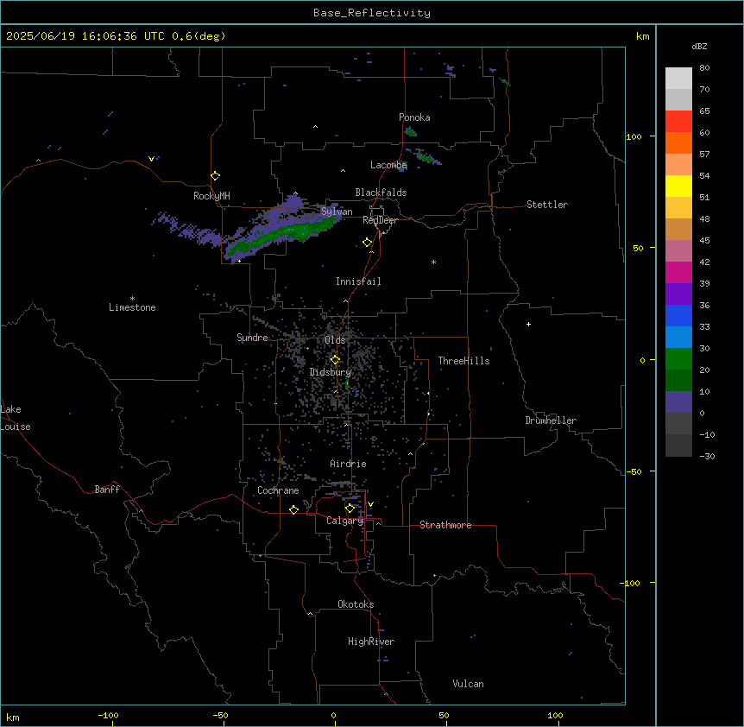Select the yellow diamond marker above Calgary label
Image resolution: width=744 pixels, height=727 pixels.
pyautogui.click(x=350, y=509)
